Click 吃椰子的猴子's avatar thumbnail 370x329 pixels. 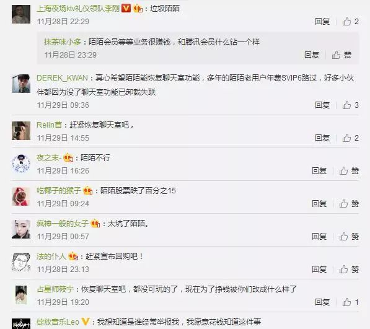pos(21,196)
